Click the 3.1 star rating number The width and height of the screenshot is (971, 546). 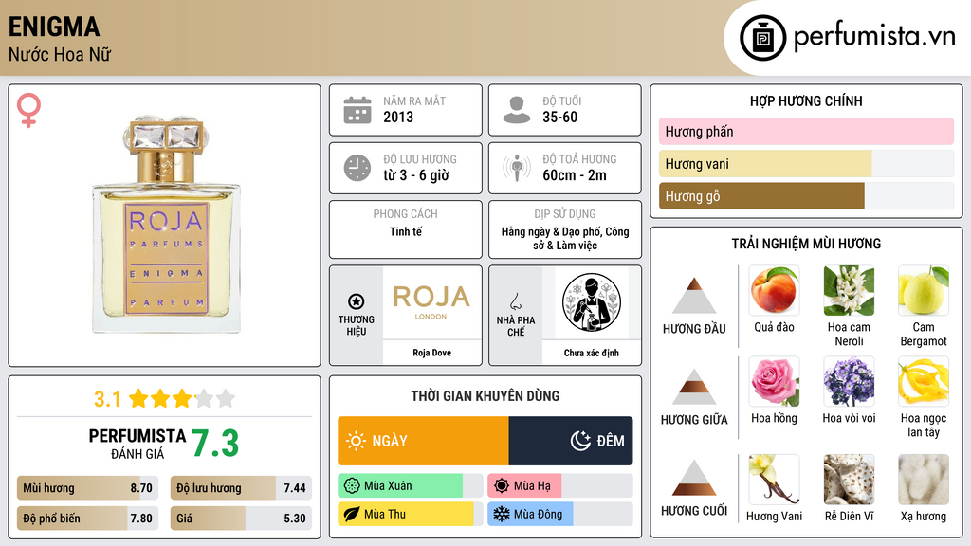click(x=107, y=399)
